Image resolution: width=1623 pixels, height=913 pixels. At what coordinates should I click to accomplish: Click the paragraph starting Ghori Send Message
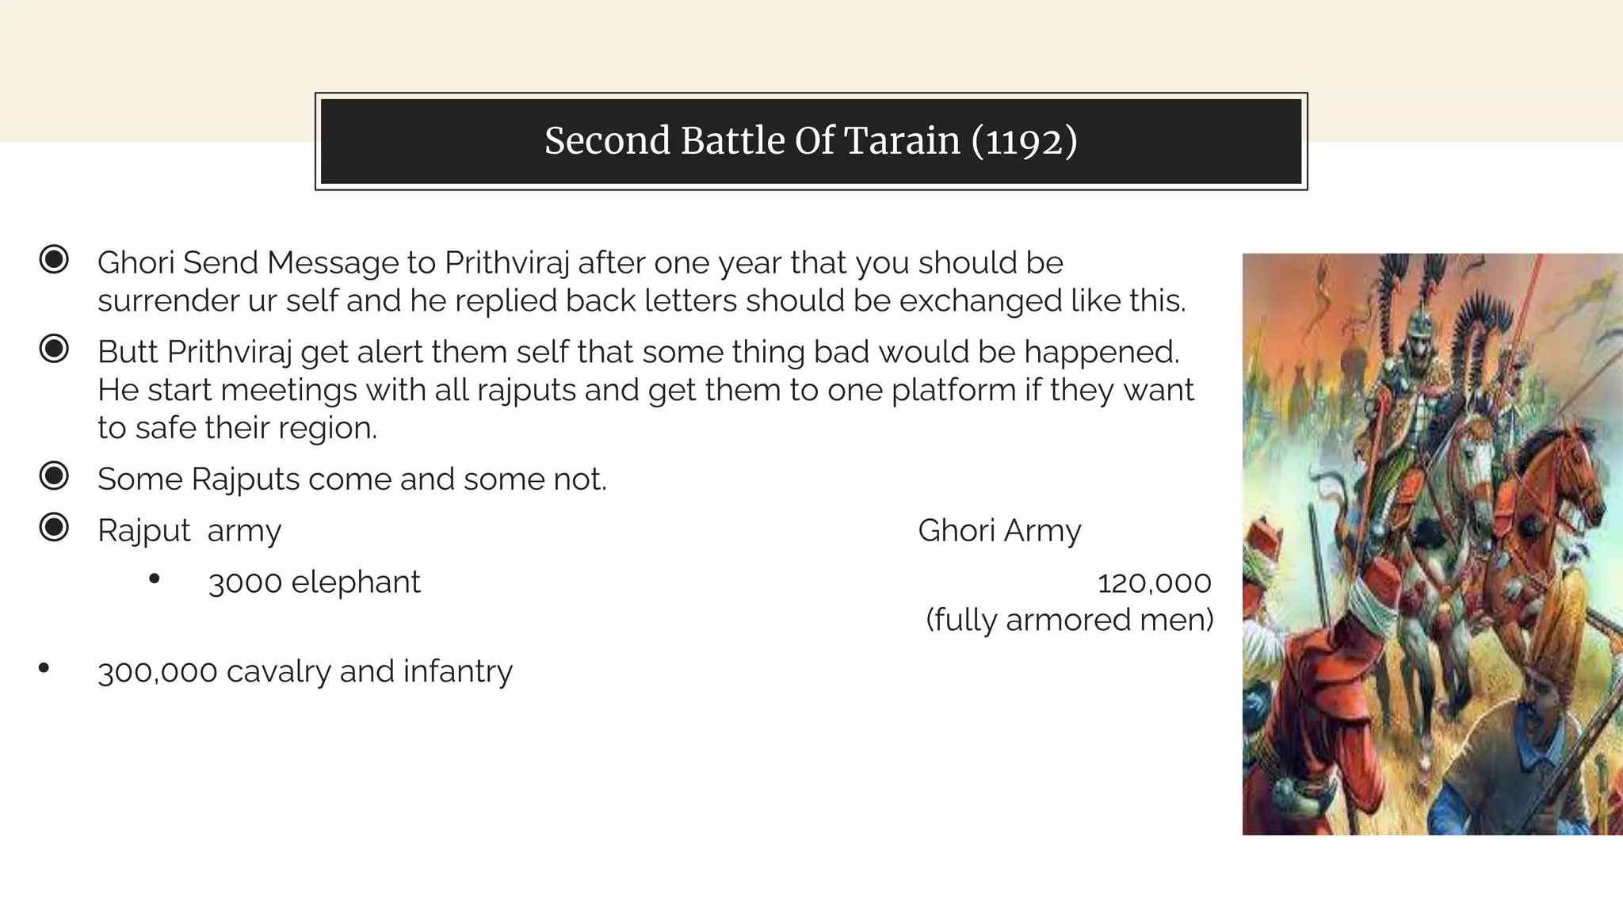642,281
